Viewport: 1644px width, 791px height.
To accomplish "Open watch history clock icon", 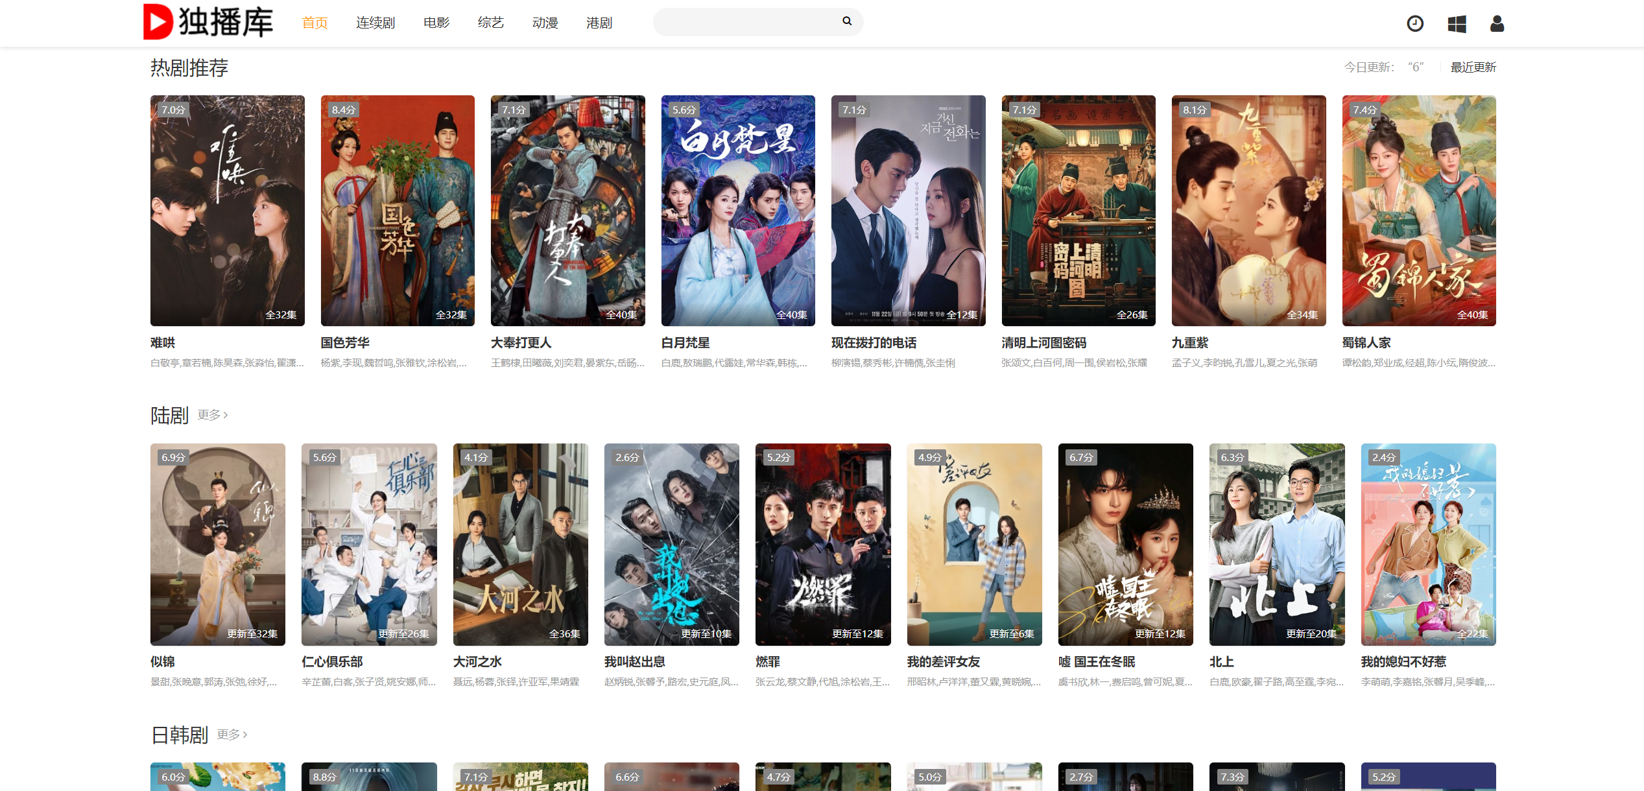I will (x=1415, y=24).
